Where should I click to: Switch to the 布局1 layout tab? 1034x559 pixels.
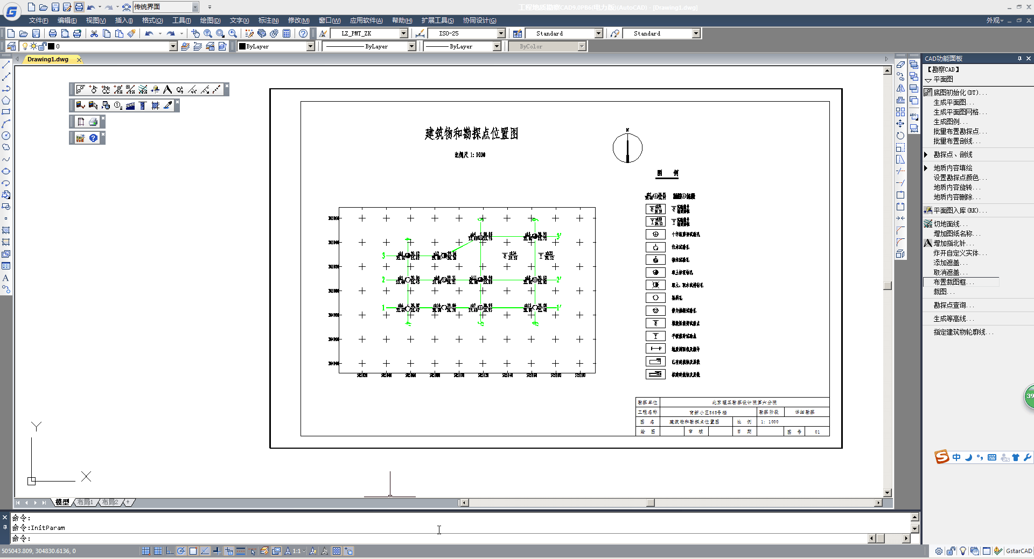coord(85,502)
